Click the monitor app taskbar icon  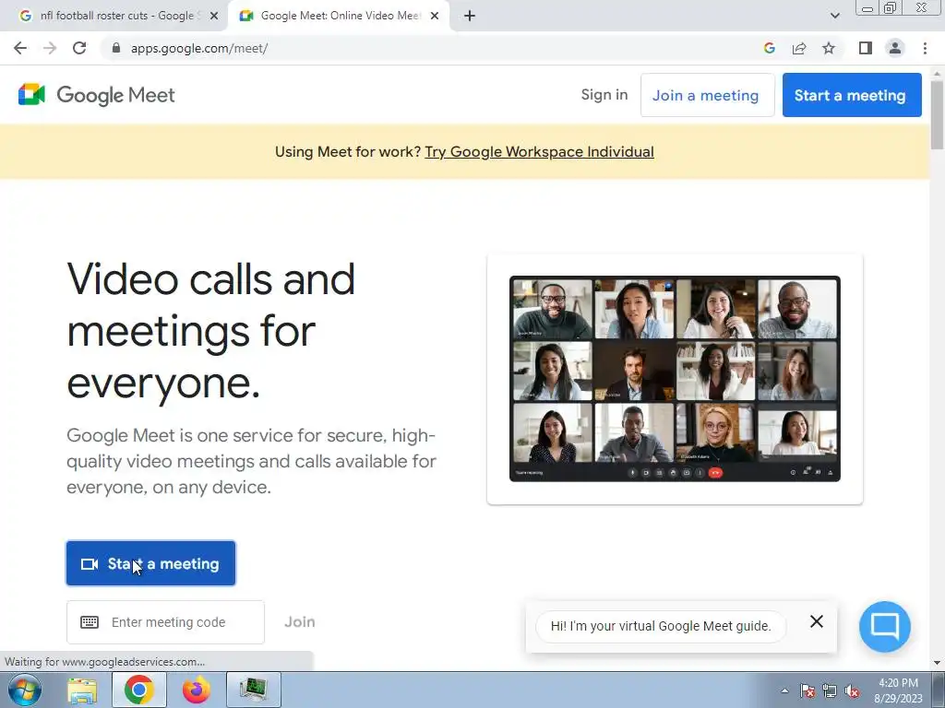(254, 690)
